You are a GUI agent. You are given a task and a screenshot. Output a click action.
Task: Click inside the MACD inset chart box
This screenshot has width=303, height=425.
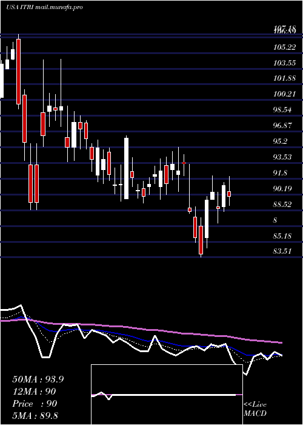pos(167,395)
